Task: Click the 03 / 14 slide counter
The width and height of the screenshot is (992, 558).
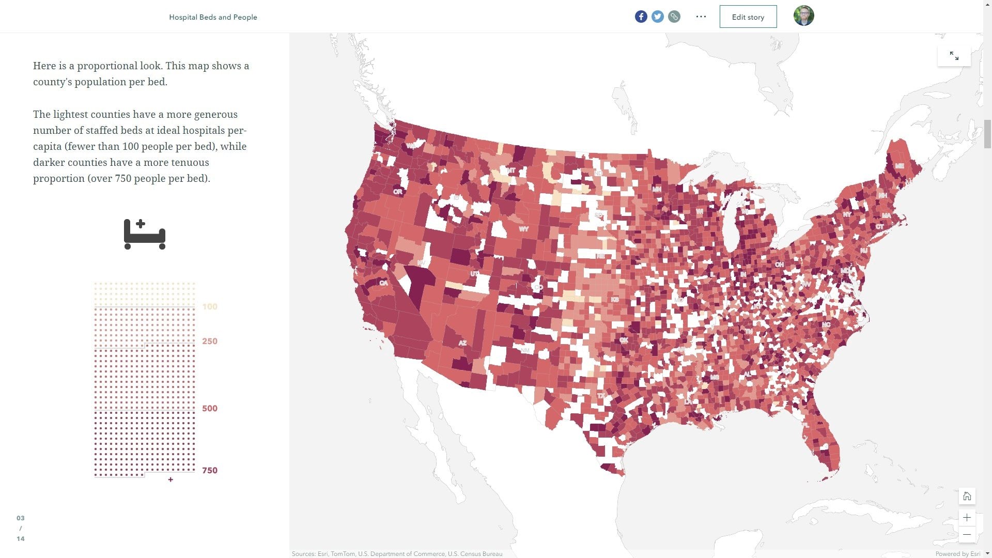Action: 21,528
